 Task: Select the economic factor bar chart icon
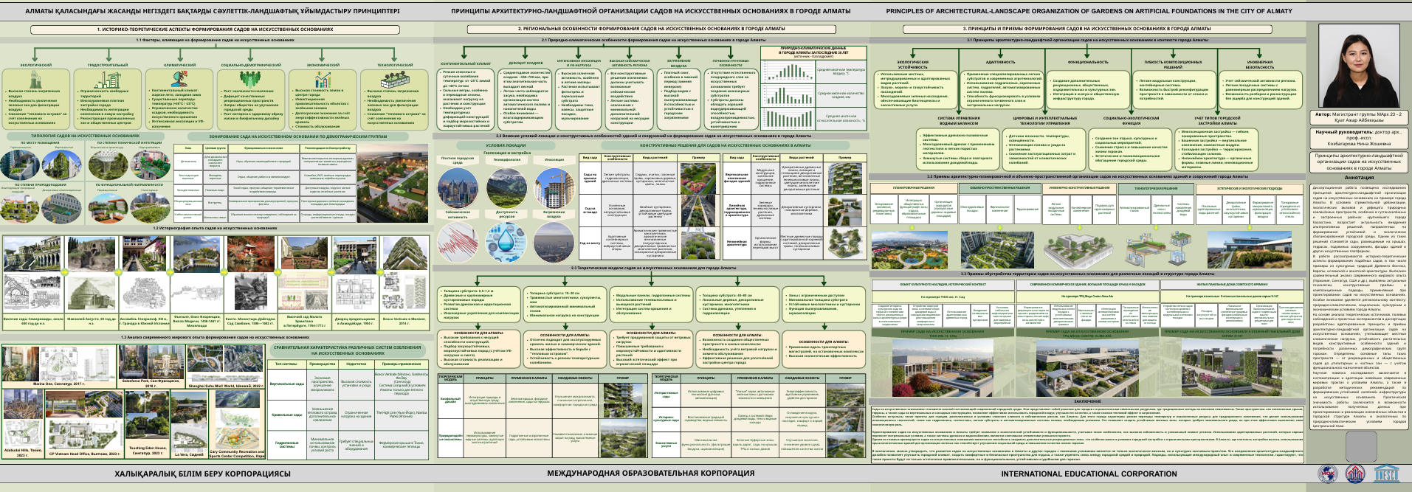[x=323, y=77]
